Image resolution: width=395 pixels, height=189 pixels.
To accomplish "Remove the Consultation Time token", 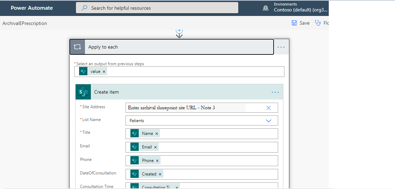I will click(177, 187).
